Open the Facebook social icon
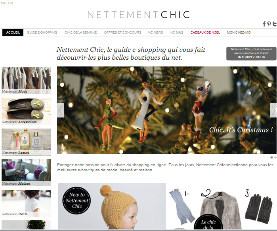The width and height of the screenshot is (277, 231). click(x=264, y=24)
